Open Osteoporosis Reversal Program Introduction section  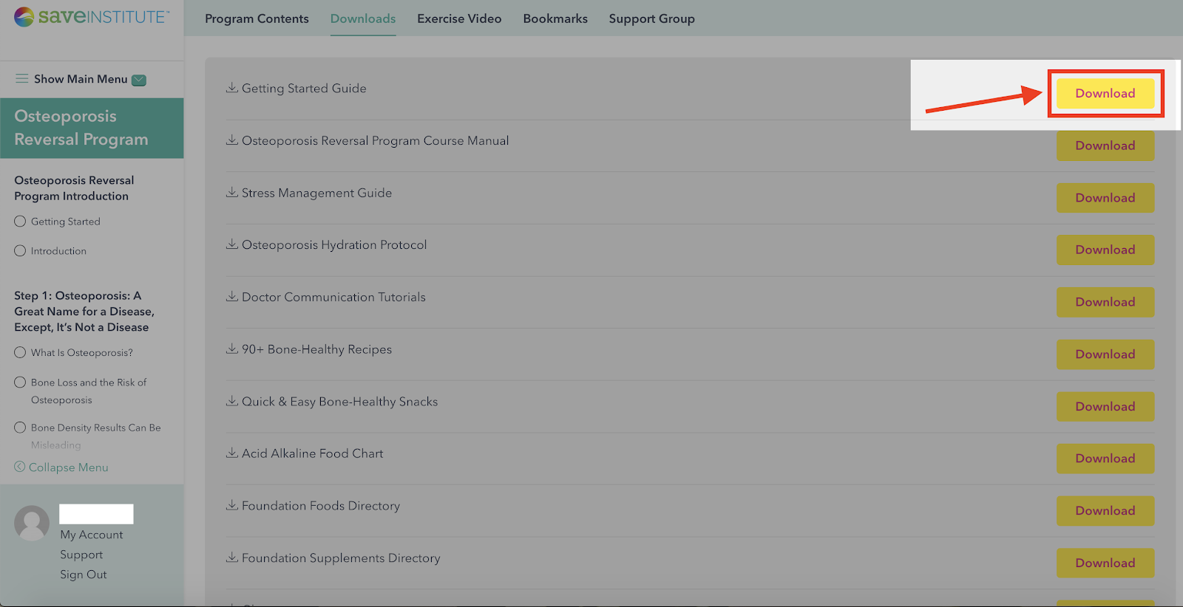[74, 188]
